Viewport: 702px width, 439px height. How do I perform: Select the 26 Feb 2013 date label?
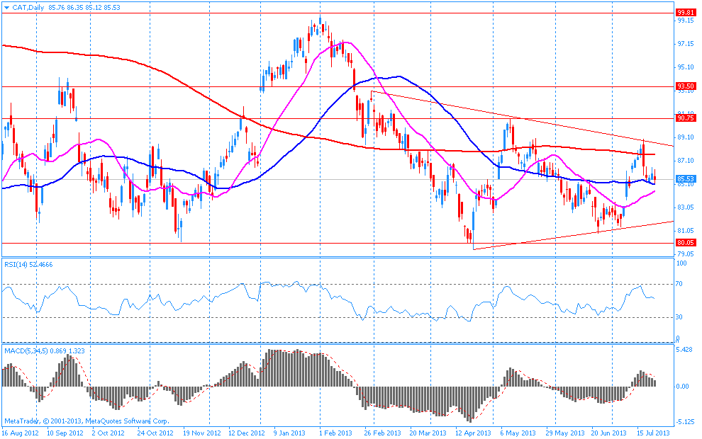pyautogui.click(x=382, y=433)
